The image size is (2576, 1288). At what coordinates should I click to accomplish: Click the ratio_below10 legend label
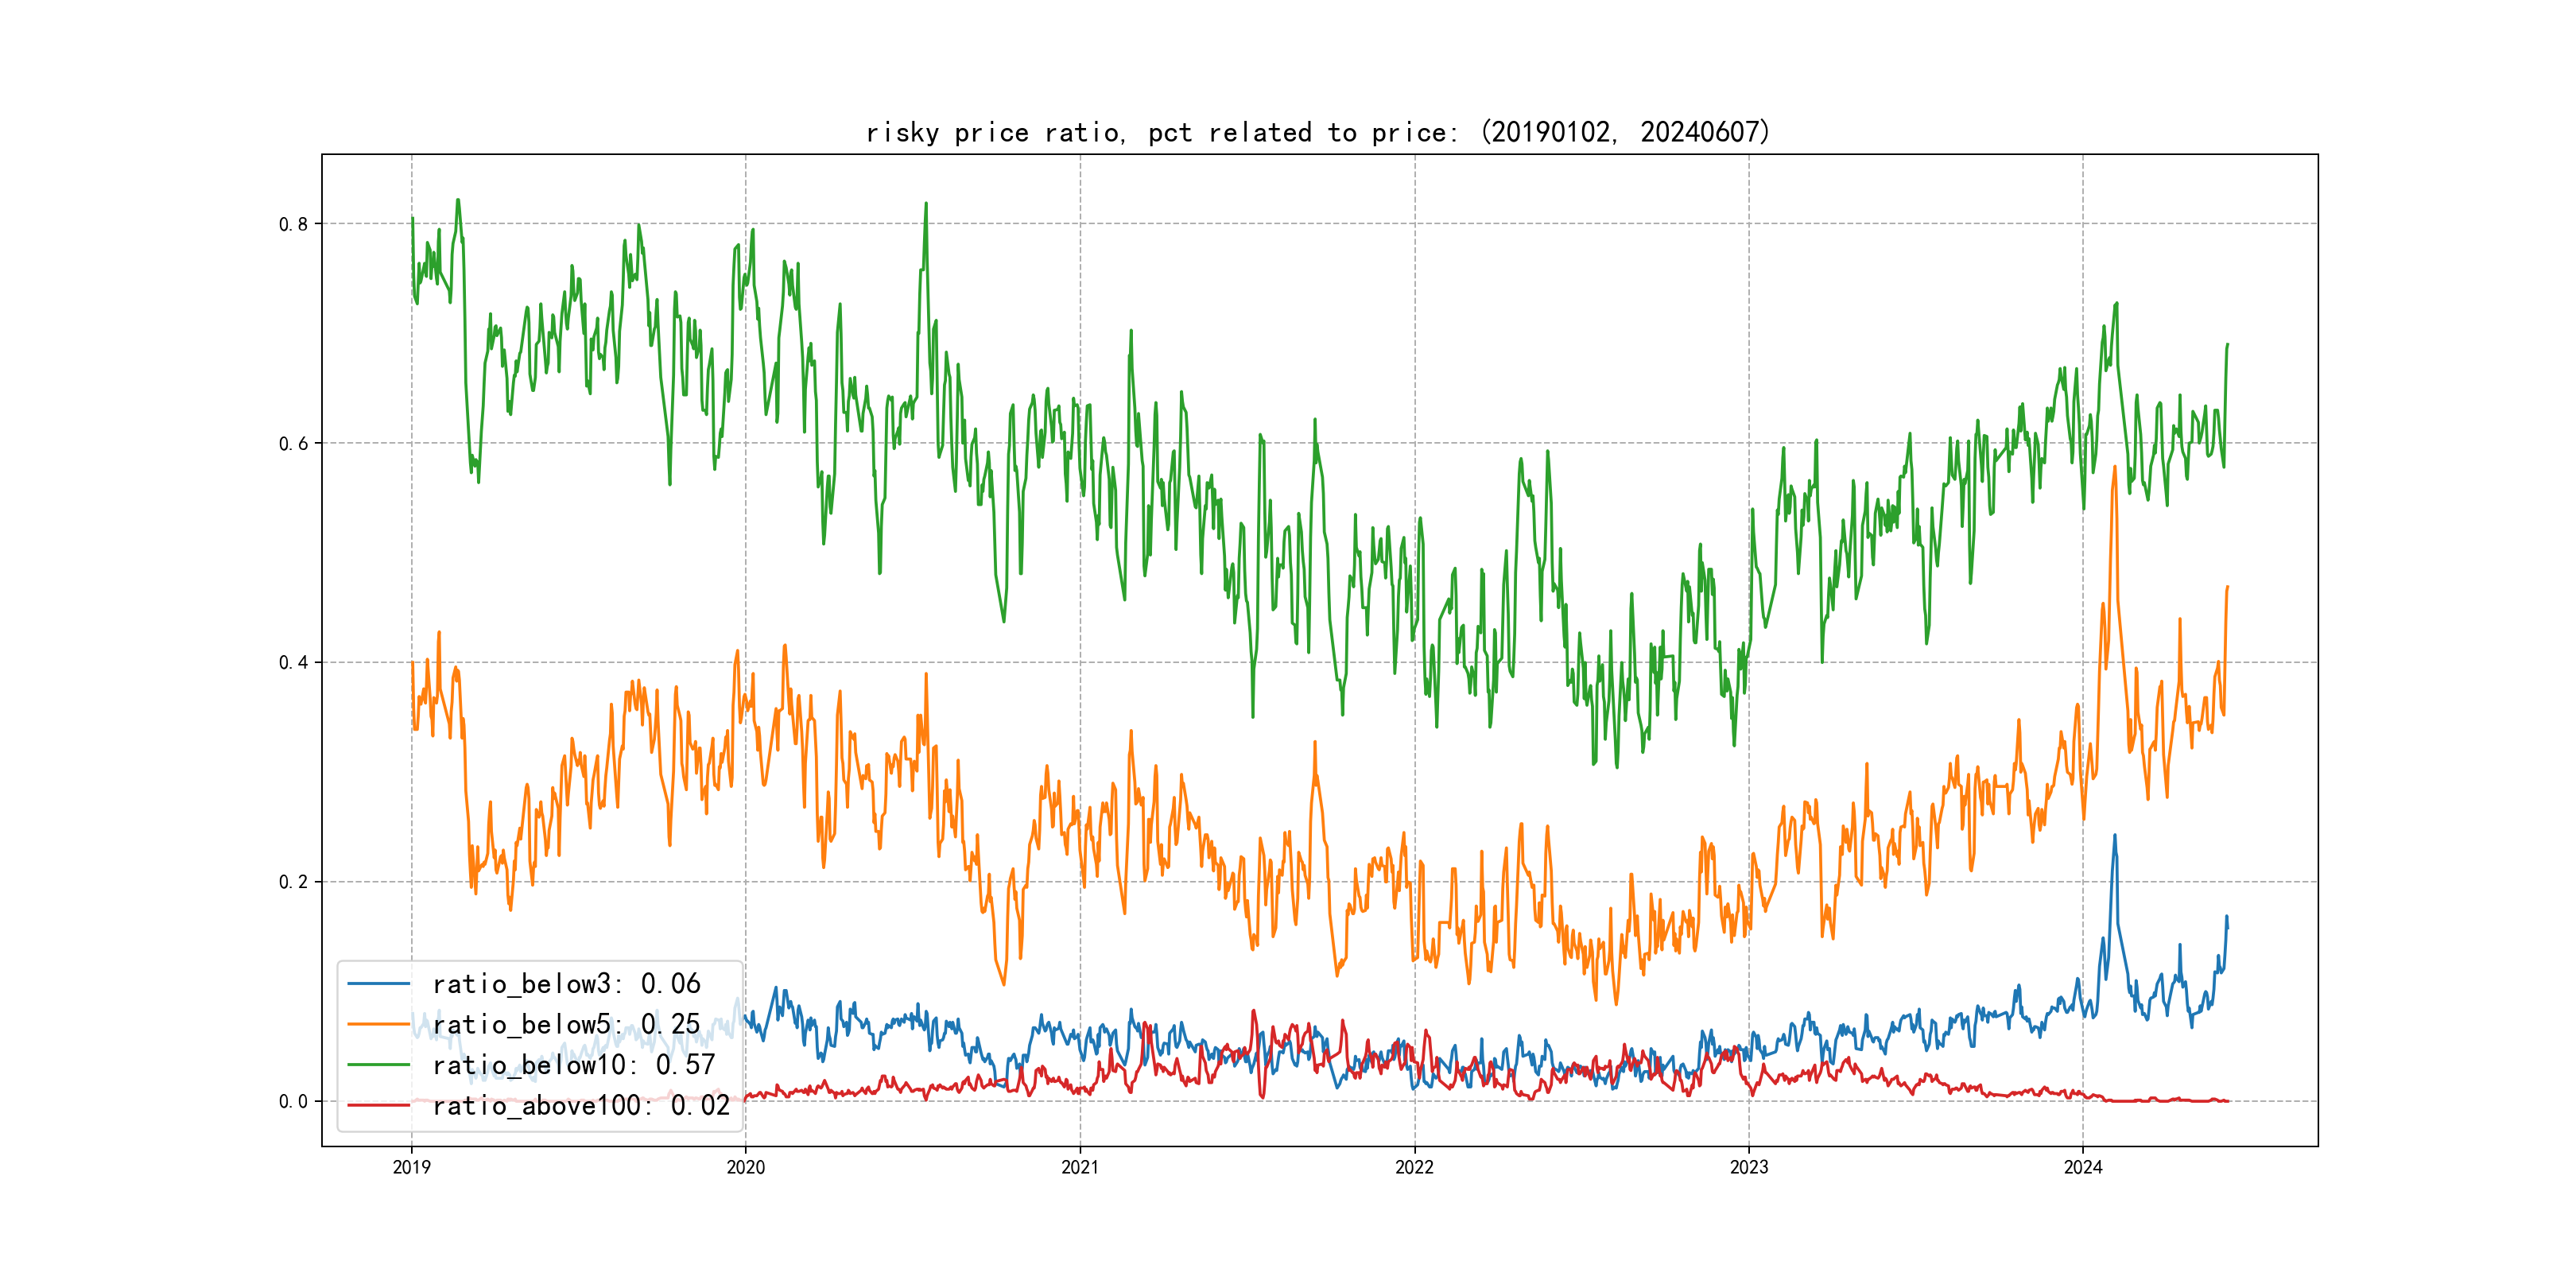[574, 1065]
